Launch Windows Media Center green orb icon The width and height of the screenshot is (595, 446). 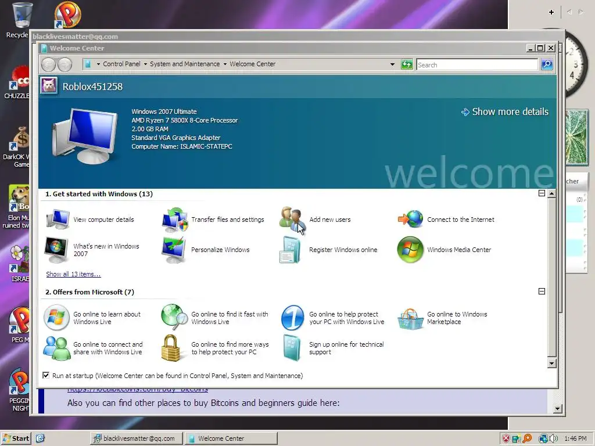(410, 250)
